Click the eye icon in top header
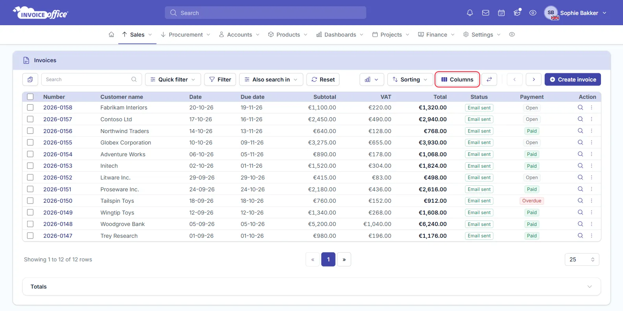The height and width of the screenshot is (311, 623). click(x=533, y=13)
